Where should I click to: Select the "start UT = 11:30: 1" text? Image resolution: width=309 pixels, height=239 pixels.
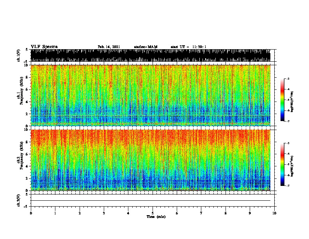coord(188,47)
